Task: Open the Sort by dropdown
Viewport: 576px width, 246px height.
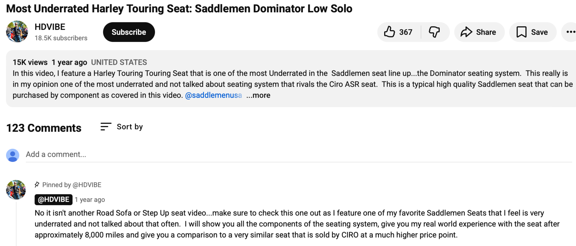Action: (130, 127)
